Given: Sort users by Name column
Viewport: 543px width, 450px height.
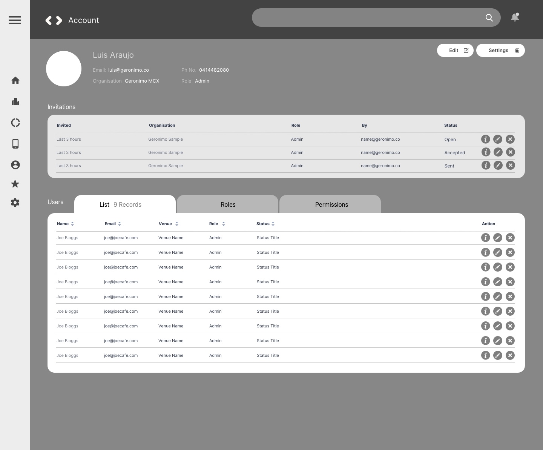Looking at the screenshot, I should [72, 224].
